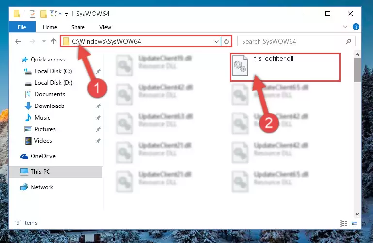Switch to the Share ribbon tab
Image resolution: width=373 pixels, height=243 pixels.
(x=78, y=27)
